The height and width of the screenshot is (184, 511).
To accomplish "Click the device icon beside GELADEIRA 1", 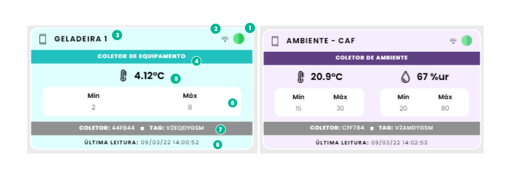I will pyautogui.click(x=43, y=39).
